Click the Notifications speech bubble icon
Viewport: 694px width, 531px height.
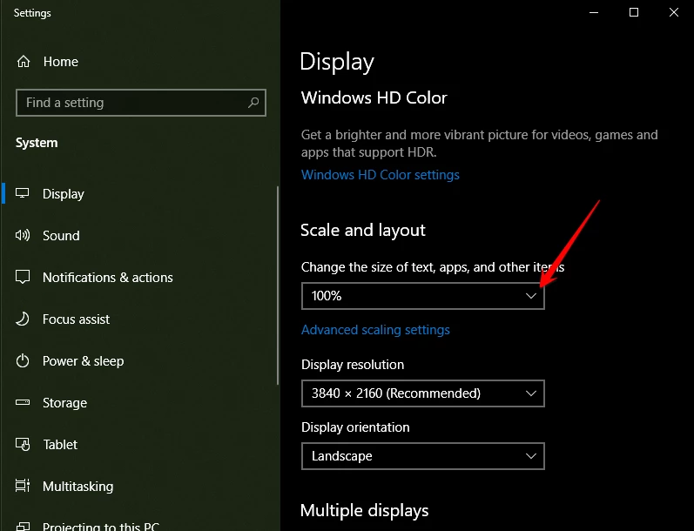click(x=23, y=277)
